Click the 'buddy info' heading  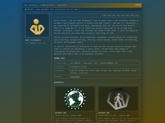tap(59, 58)
